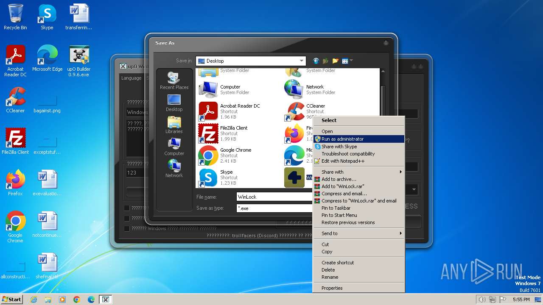Tick the last checkbox in upO window
Viewport: 543px width, 305px height.
point(127,228)
